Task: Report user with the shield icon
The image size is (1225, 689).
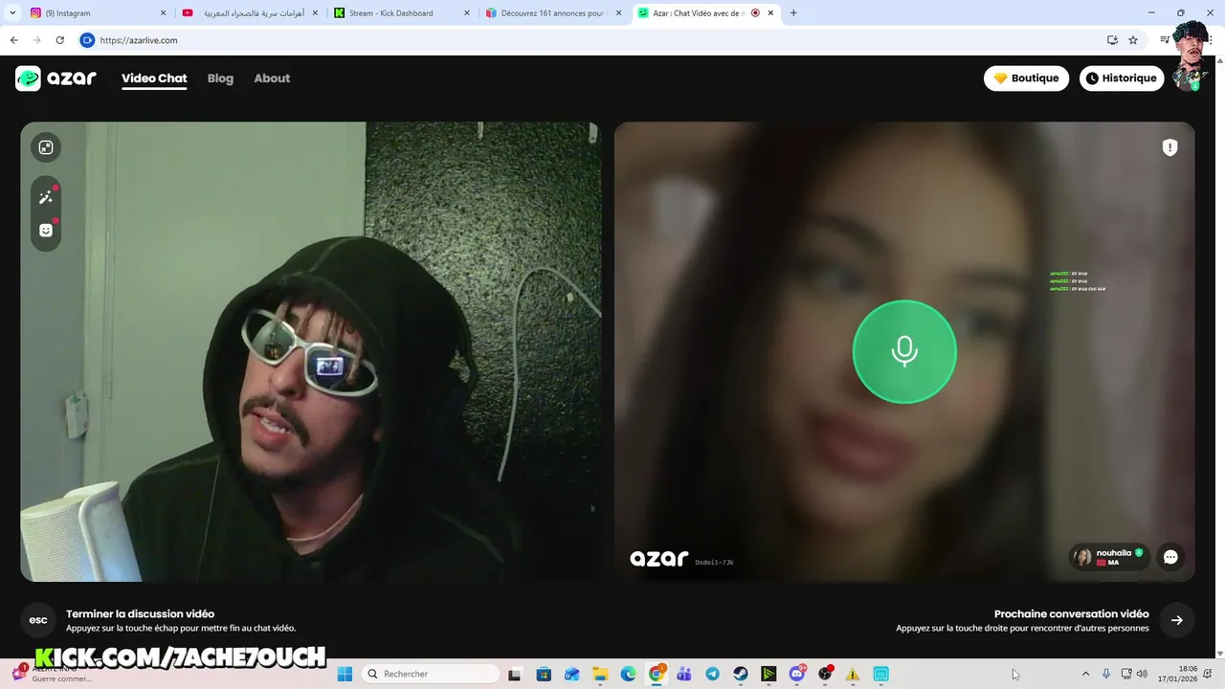Action: [x=1169, y=147]
